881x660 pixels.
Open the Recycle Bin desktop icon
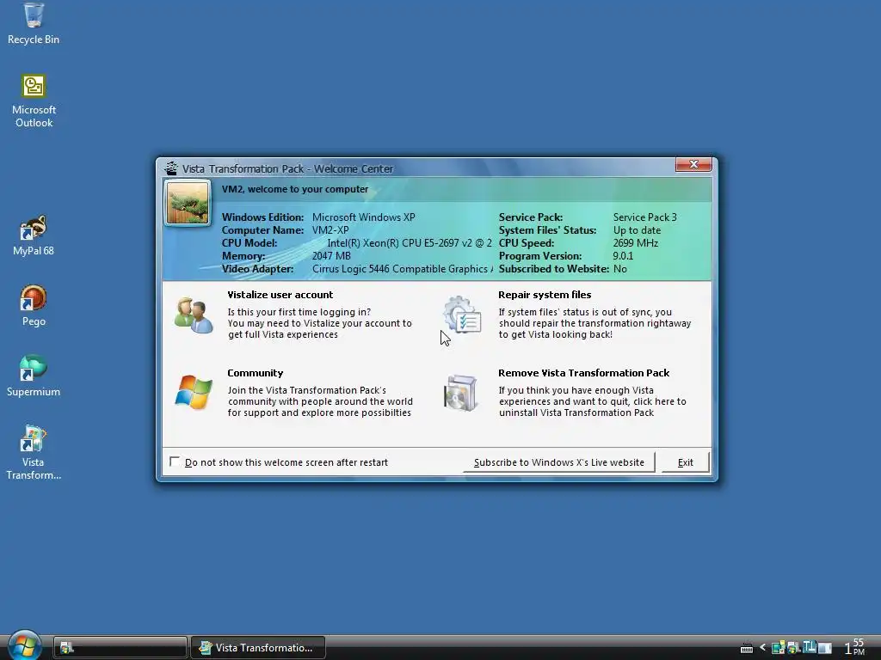click(34, 23)
